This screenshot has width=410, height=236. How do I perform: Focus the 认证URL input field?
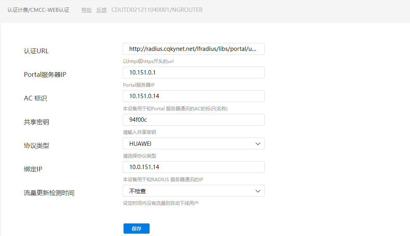(x=193, y=49)
